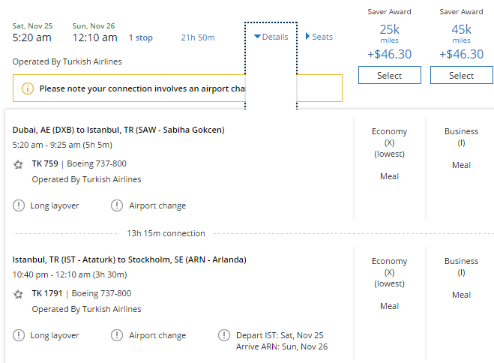Select the 25k miles Saver Award fare
The height and width of the screenshot is (363, 494).
pos(389,75)
